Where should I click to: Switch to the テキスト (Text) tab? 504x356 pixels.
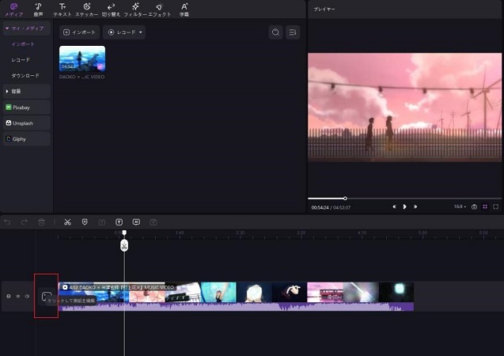tap(63, 9)
